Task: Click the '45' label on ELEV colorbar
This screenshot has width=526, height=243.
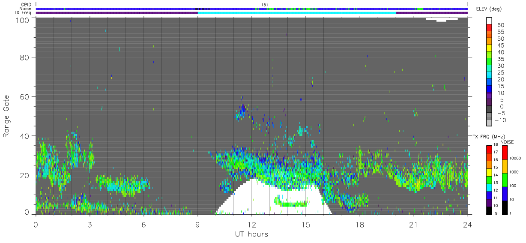Action: pyautogui.click(x=501, y=45)
